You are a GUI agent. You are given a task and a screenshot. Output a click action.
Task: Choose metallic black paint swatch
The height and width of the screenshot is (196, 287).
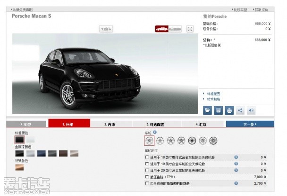19,153
